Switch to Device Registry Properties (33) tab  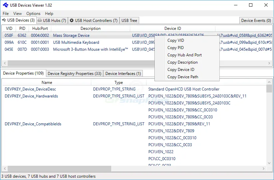75,73
